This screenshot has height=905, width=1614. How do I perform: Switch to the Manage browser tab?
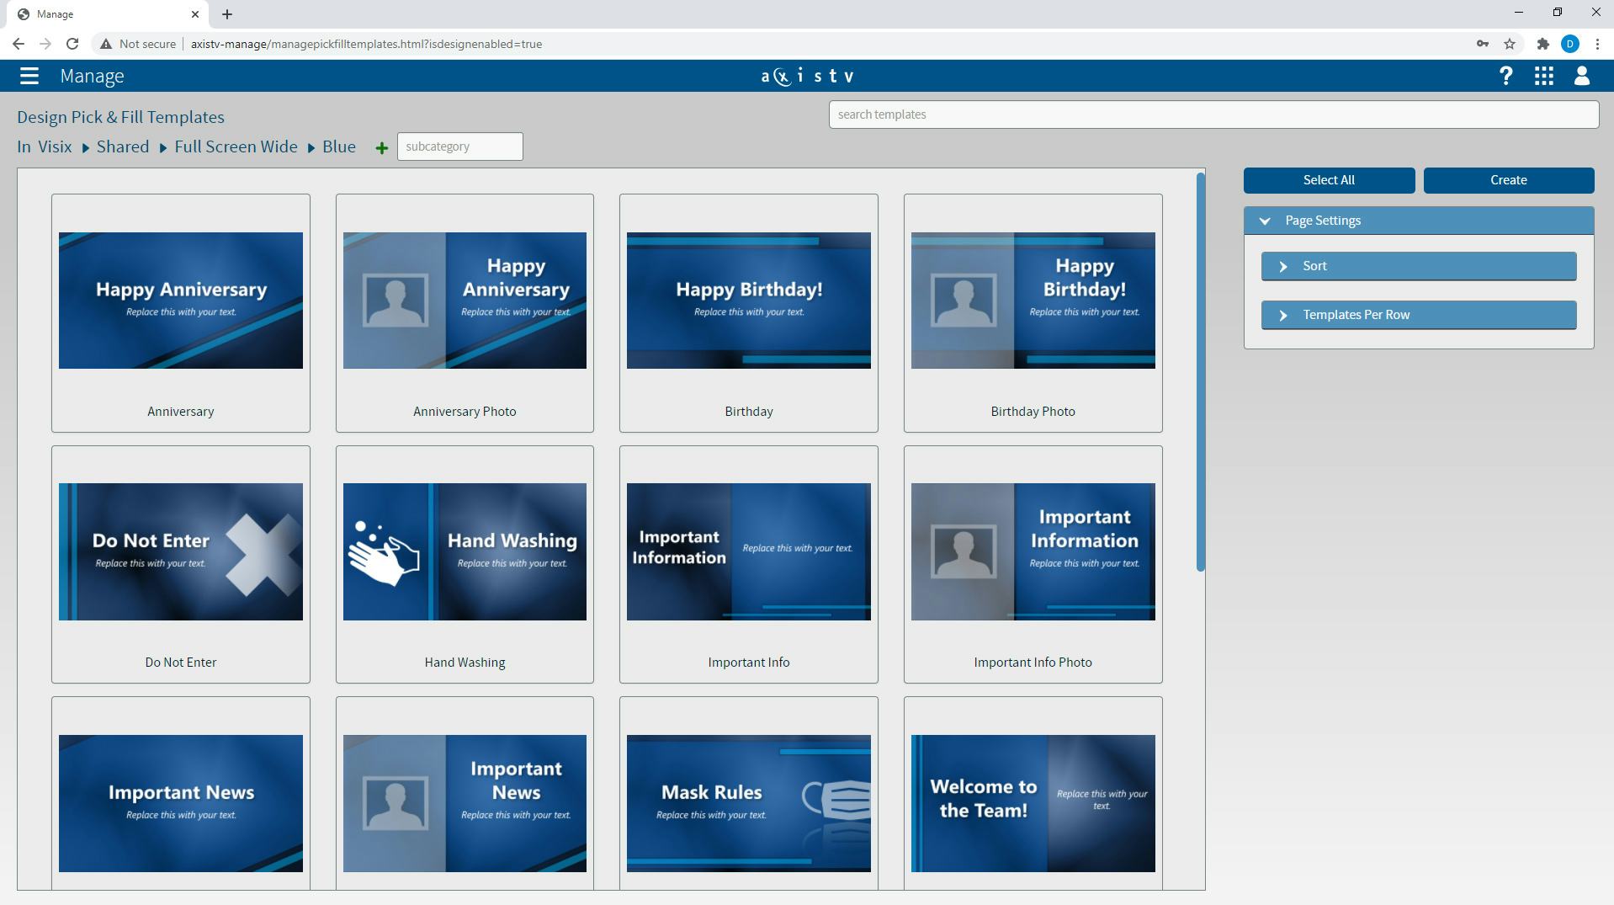(101, 13)
